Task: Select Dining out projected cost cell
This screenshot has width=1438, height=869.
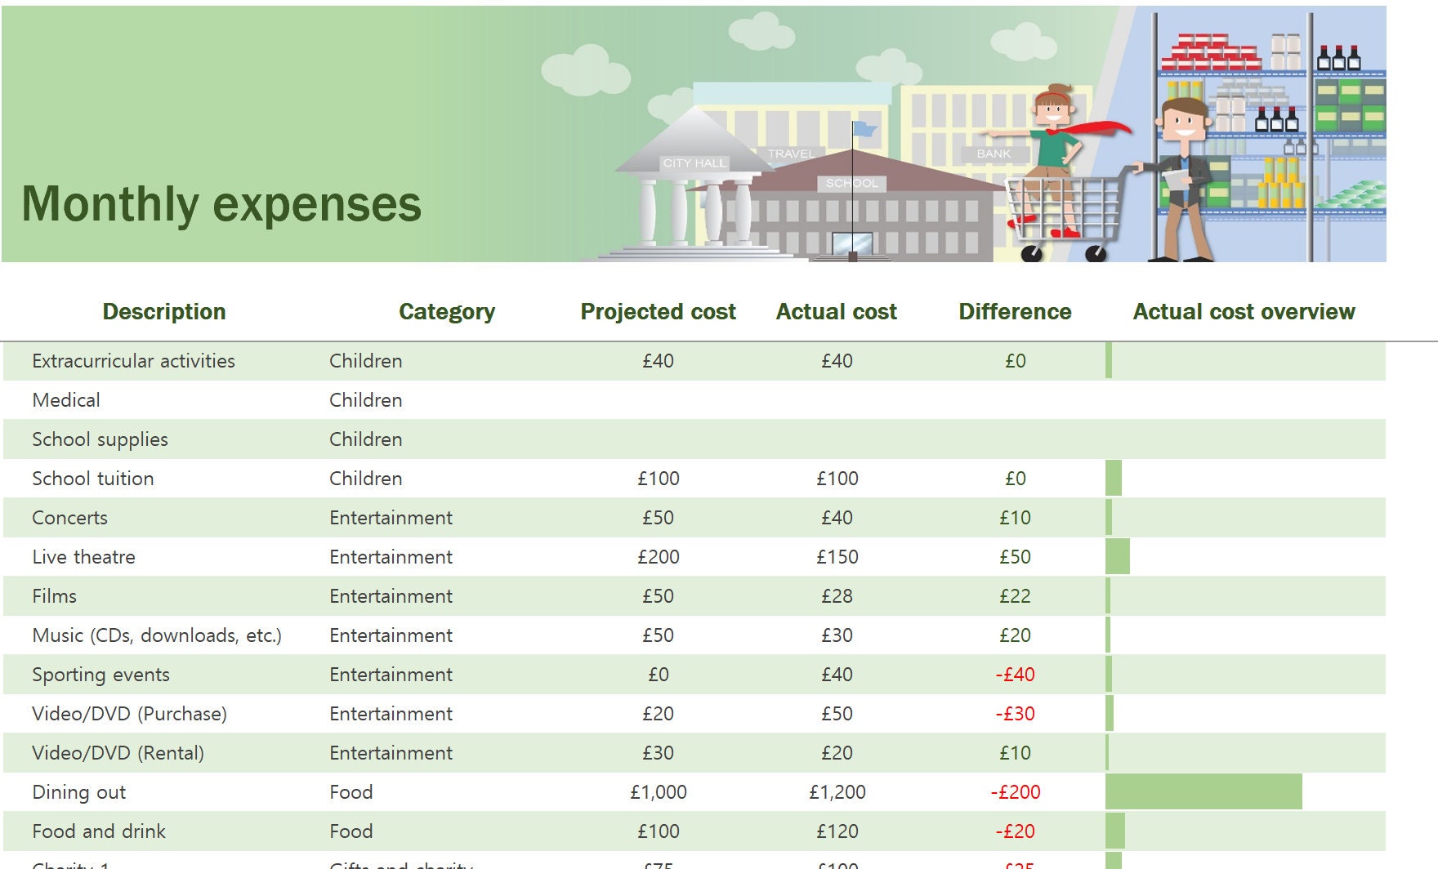Action: [x=658, y=792]
